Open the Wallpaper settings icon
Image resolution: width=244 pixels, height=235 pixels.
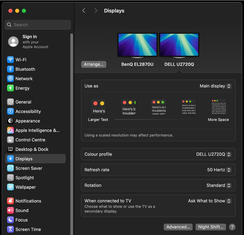[x=10, y=187]
